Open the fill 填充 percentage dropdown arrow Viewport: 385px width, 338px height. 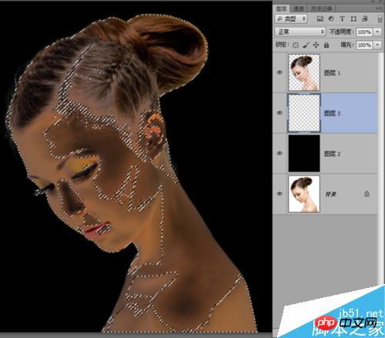click(377, 45)
